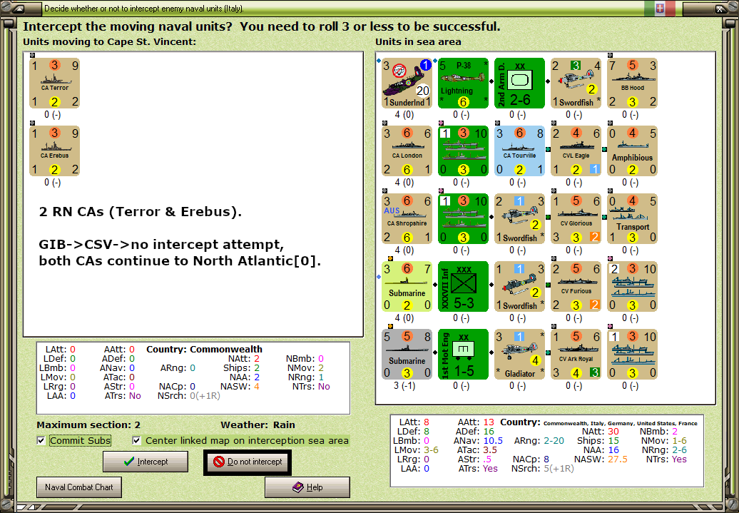Click the Intercept button

(x=146, y=462)
